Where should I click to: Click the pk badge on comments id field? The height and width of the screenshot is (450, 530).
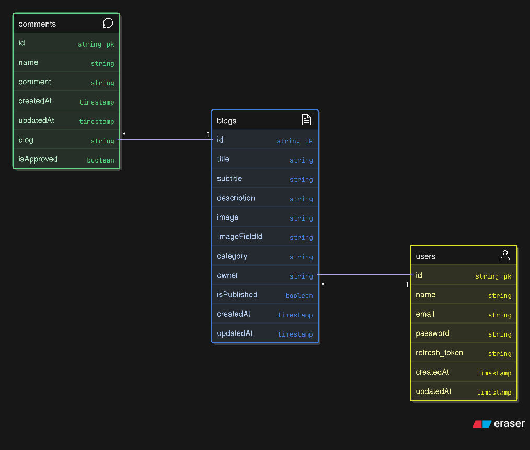click(110, 44)
